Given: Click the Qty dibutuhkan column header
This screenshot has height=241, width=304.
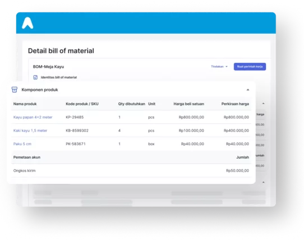Looking at the screenshot, I should tap(131, 104).
